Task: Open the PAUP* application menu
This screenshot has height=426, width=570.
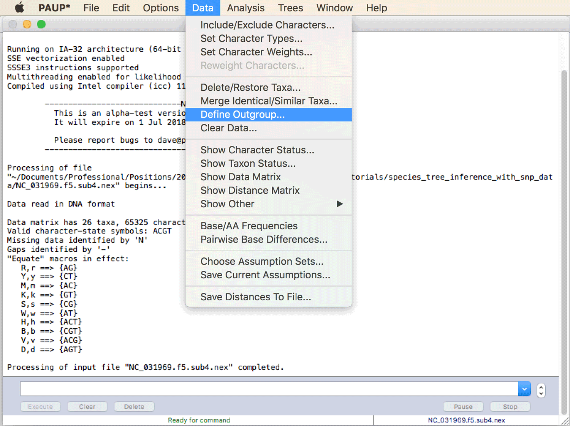Action: (54, 8)
